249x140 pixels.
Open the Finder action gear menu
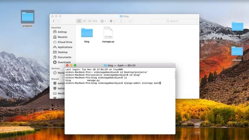click(112, 21)
